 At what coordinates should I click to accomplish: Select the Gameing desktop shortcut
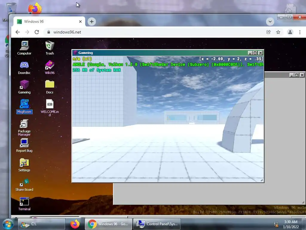pyautogui.click(x=24, y=87)
